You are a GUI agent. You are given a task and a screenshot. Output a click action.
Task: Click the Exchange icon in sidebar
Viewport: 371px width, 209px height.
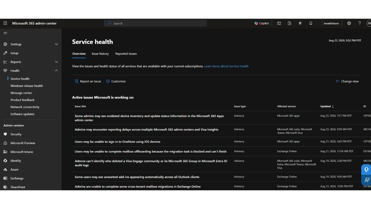pos(5,178)
